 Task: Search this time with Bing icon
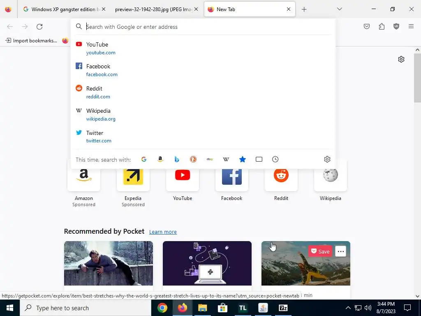tap(177, 159)
